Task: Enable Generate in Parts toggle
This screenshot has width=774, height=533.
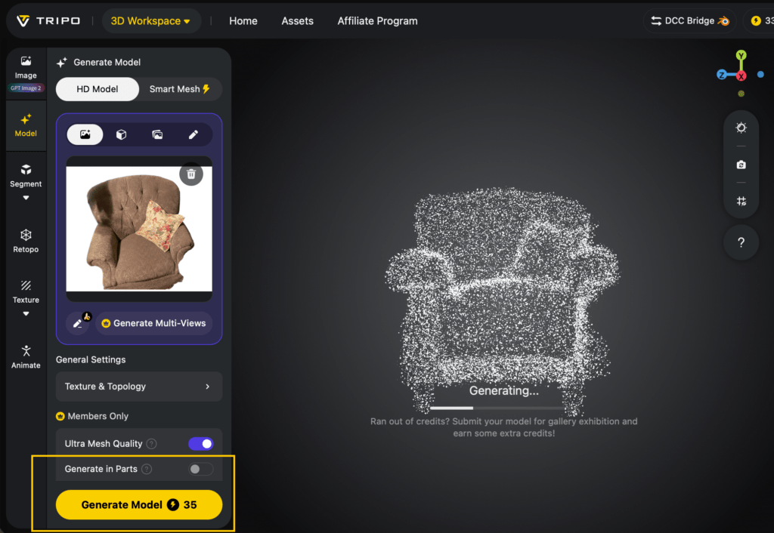Action: click(x=200, y=469)
